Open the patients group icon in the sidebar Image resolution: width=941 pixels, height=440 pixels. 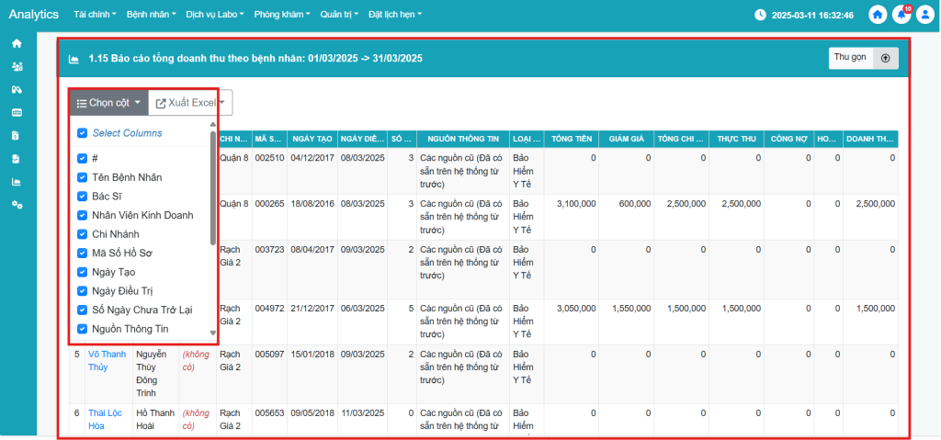click(17, 66)
